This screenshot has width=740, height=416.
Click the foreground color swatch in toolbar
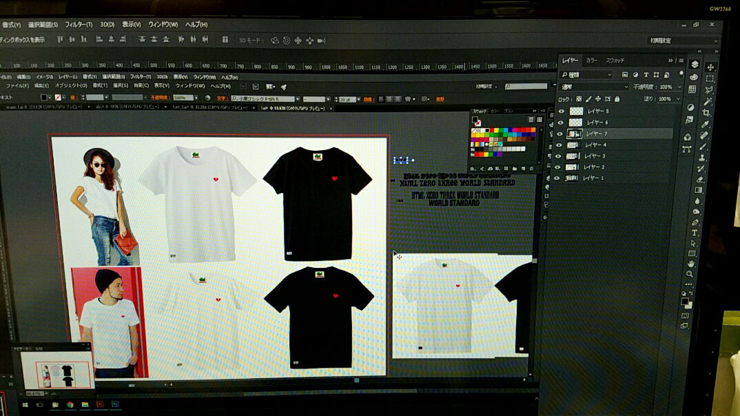685,301
